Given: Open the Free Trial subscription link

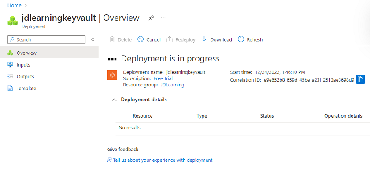Looking at the screenshot, I should [x=163, y=78].
